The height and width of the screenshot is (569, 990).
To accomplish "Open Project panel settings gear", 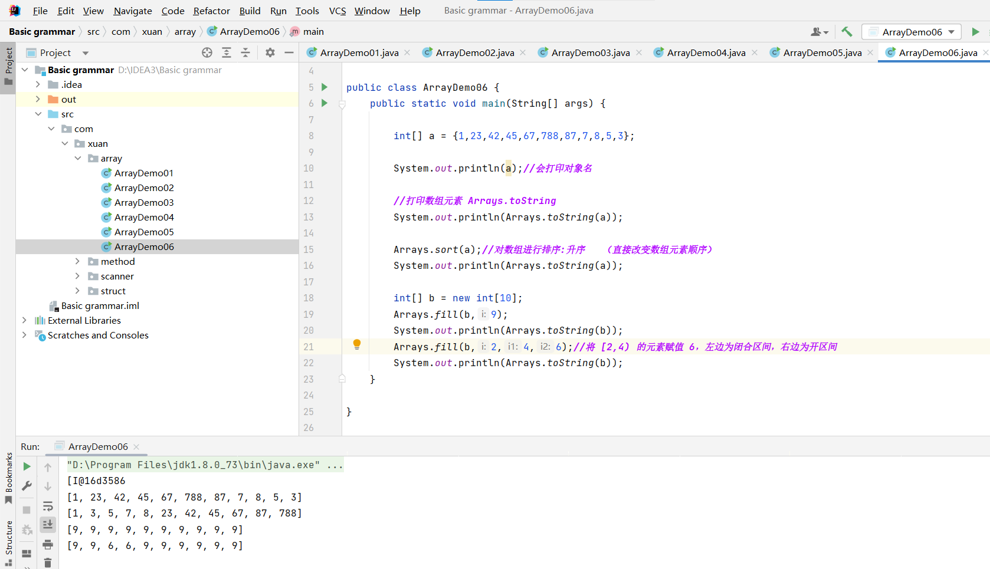I will coord(270,52).
